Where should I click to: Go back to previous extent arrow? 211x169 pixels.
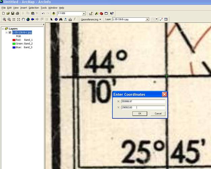pos(33,20)
